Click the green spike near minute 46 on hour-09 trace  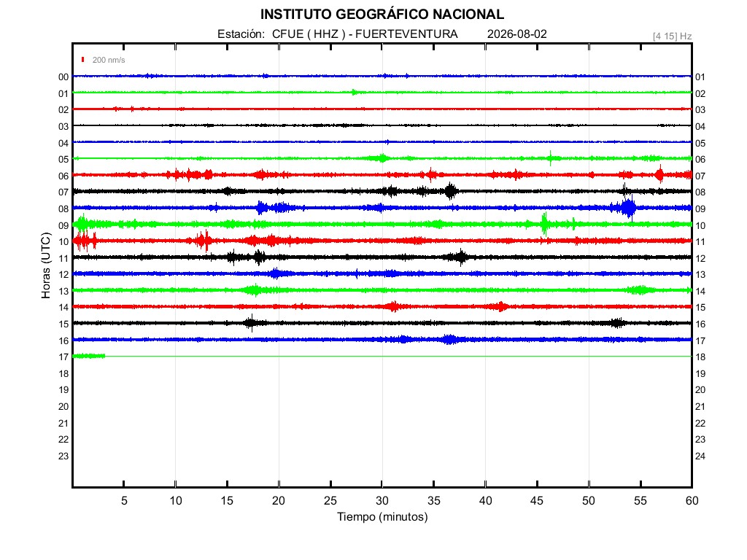coord(544,224)
